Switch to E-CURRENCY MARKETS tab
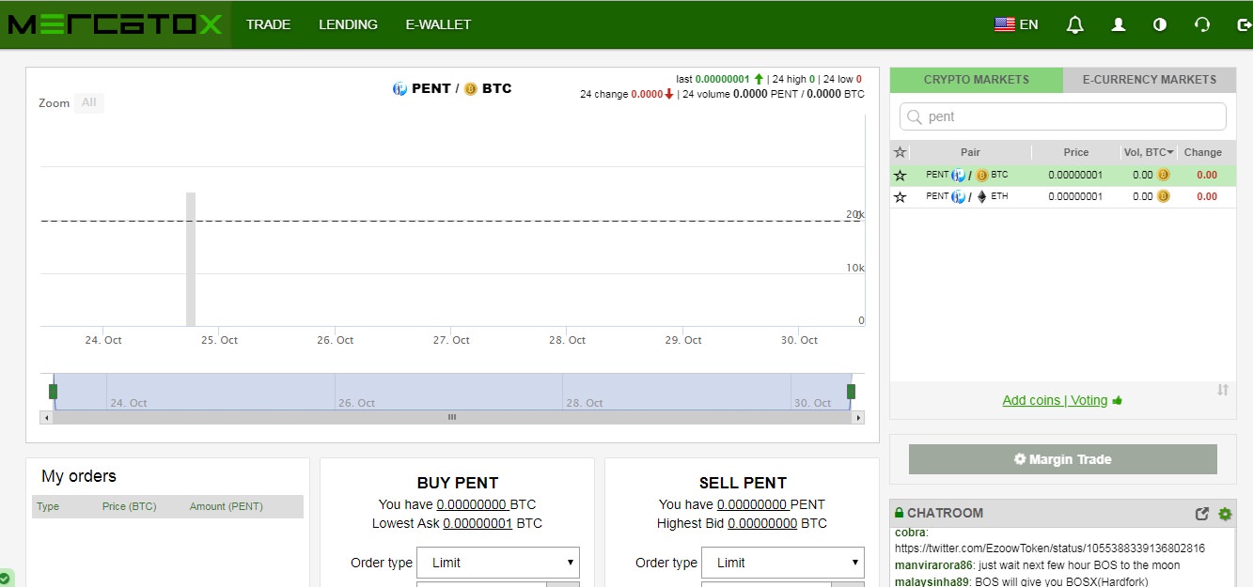 tap(1150, 80)
